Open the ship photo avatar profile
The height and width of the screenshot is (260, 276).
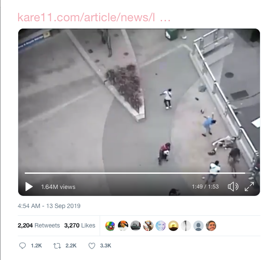click(136, 226)
